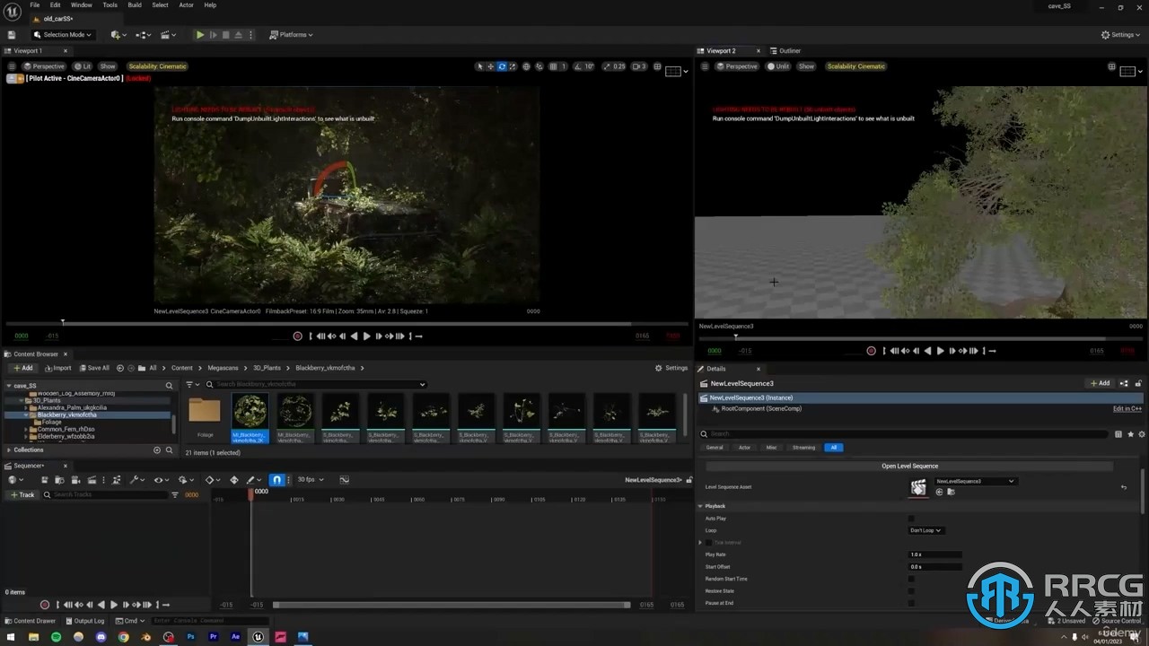Expand the Platforms dropdown menu
1149x646 pixels.
coord(292,35)
